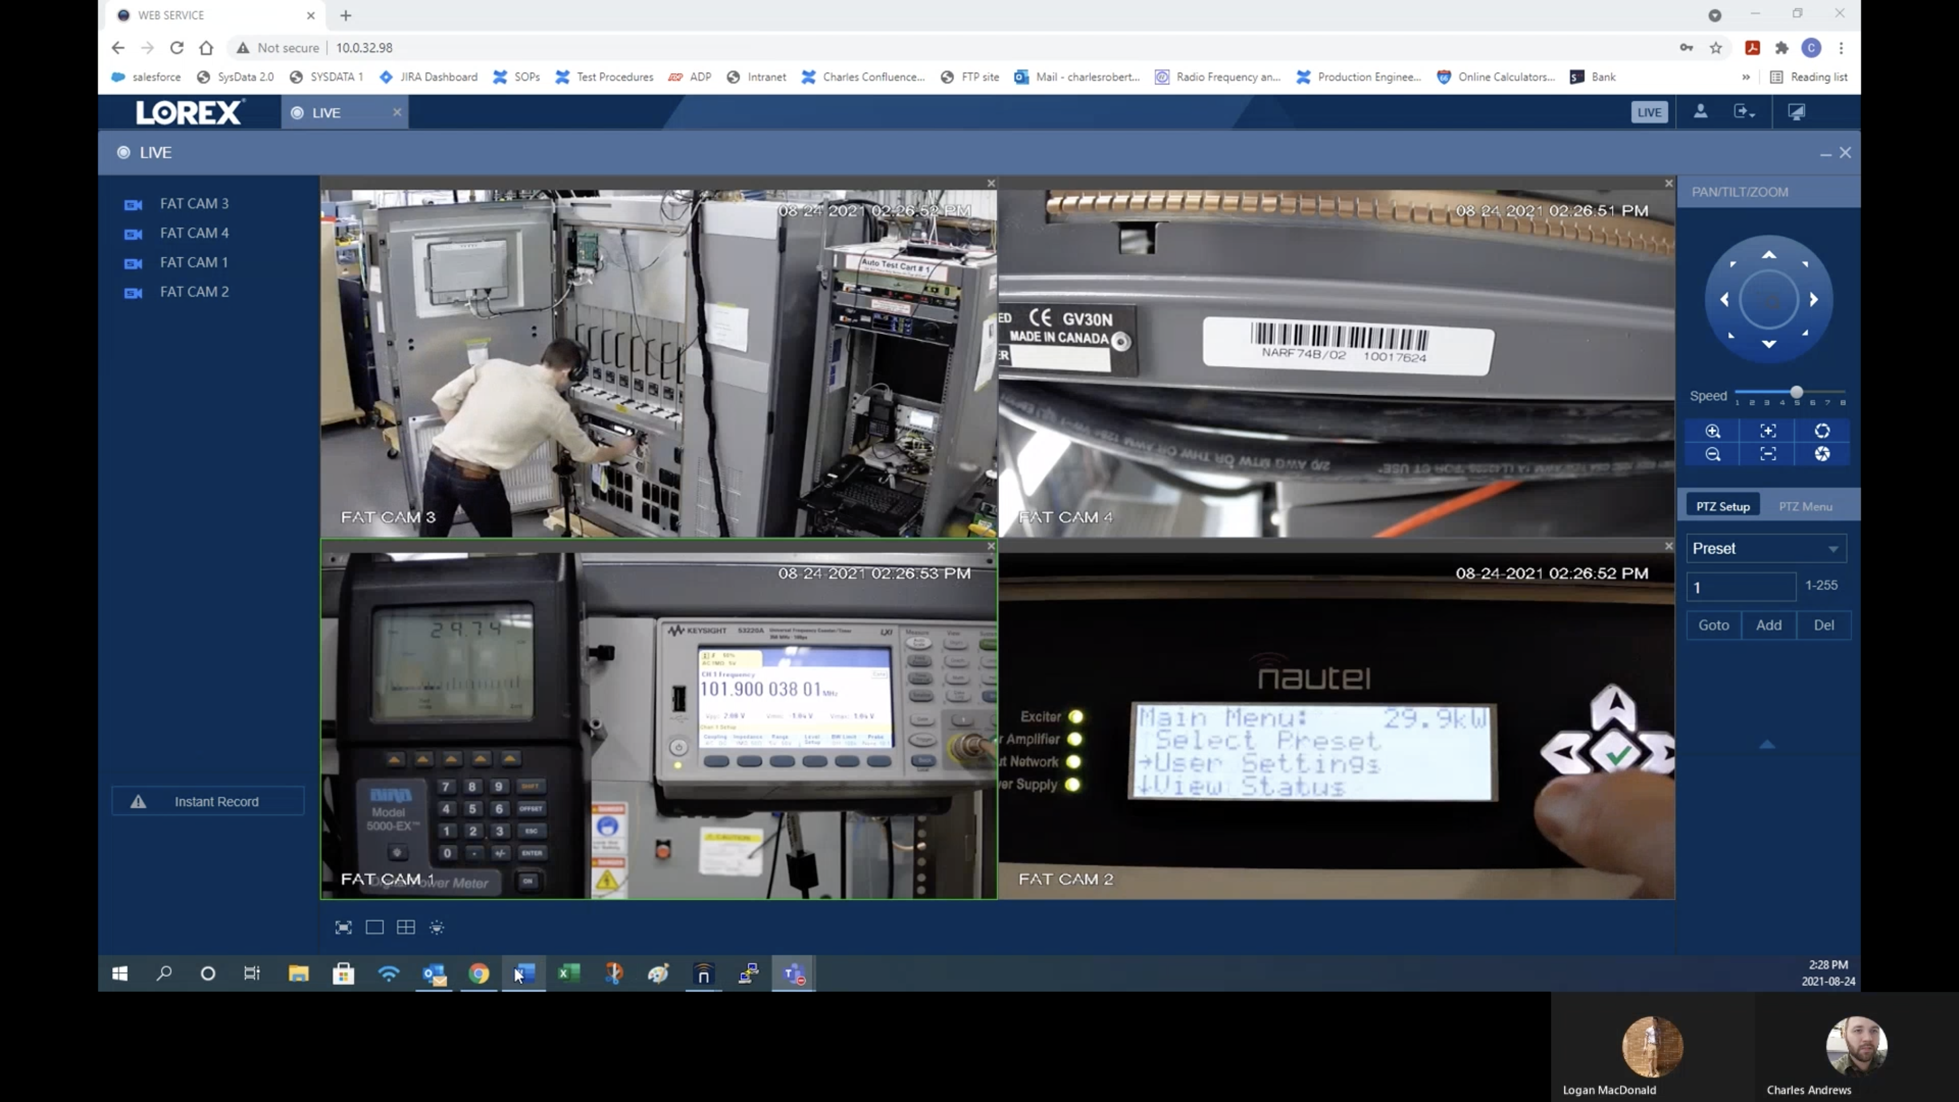Tilt the PTZ camera up

pos(1769,255)
